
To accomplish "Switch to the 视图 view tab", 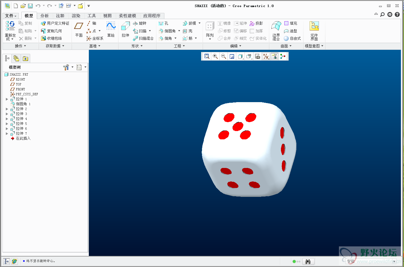I will point(107,16).
